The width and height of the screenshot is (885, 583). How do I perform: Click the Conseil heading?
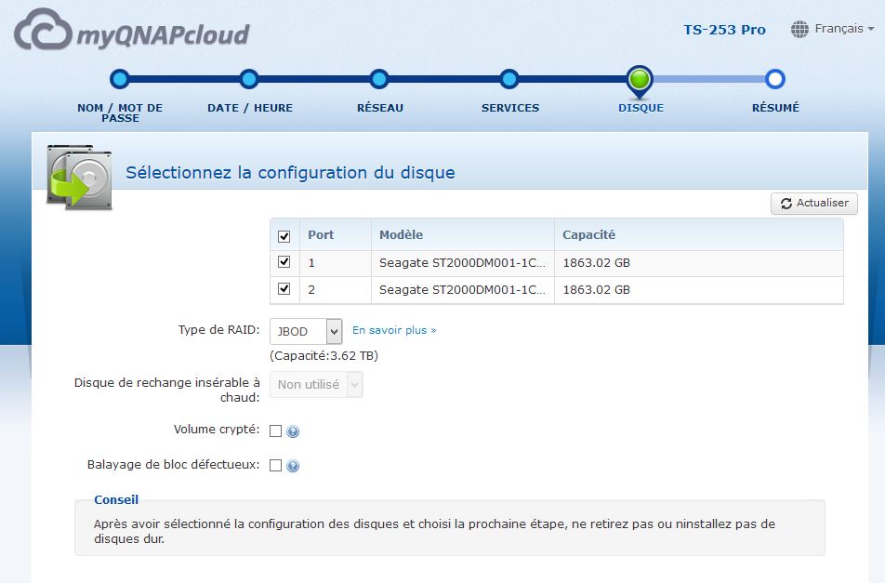[116, 499]
